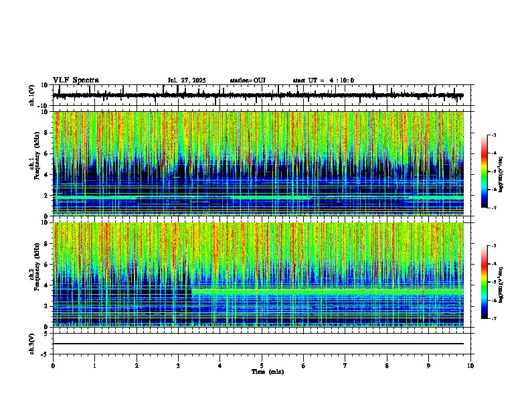Viewport: 530px width, 410px height.
Task: Click the 'VLF Spectra' title text
Action: coord(76,80)
